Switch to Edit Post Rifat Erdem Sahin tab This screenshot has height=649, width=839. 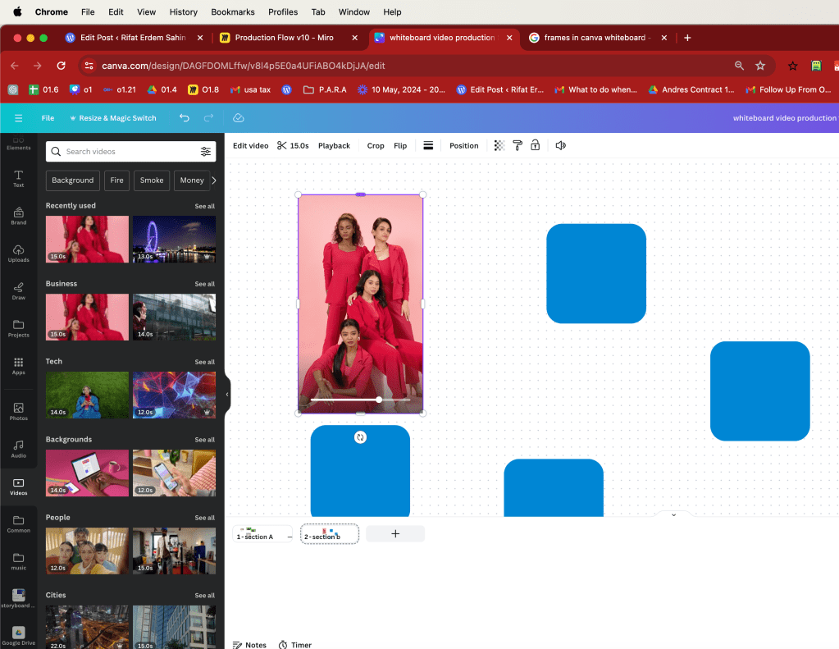point(133,38)
